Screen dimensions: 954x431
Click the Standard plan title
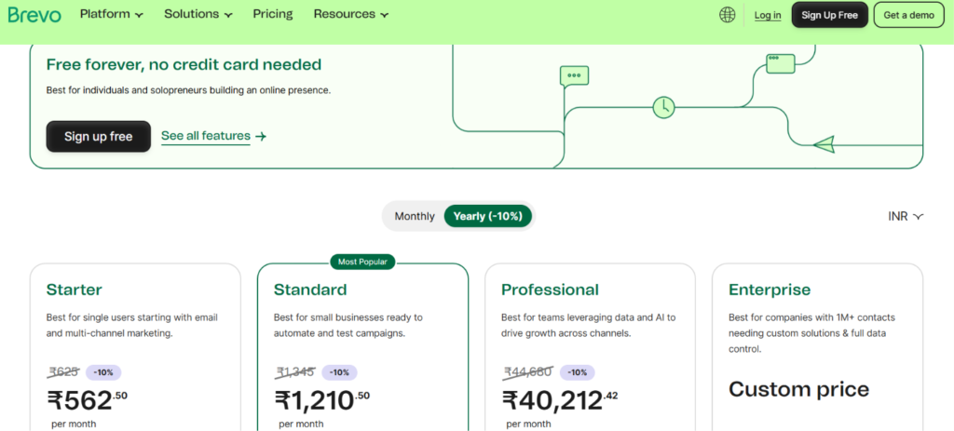(310, 290)
